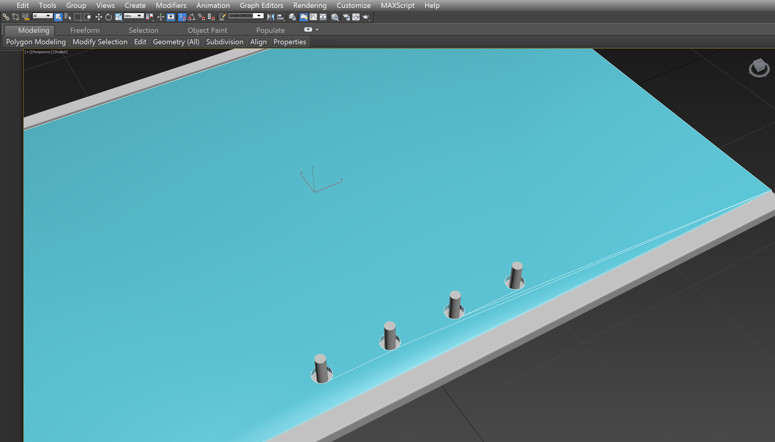This screenshot has height=442, width=775.
Task: Click the Subdivision panel button
Action: 224,42
